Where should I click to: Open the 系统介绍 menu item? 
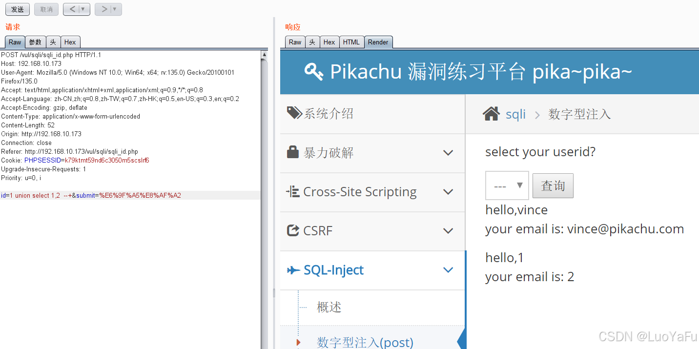tap(373, 114)
